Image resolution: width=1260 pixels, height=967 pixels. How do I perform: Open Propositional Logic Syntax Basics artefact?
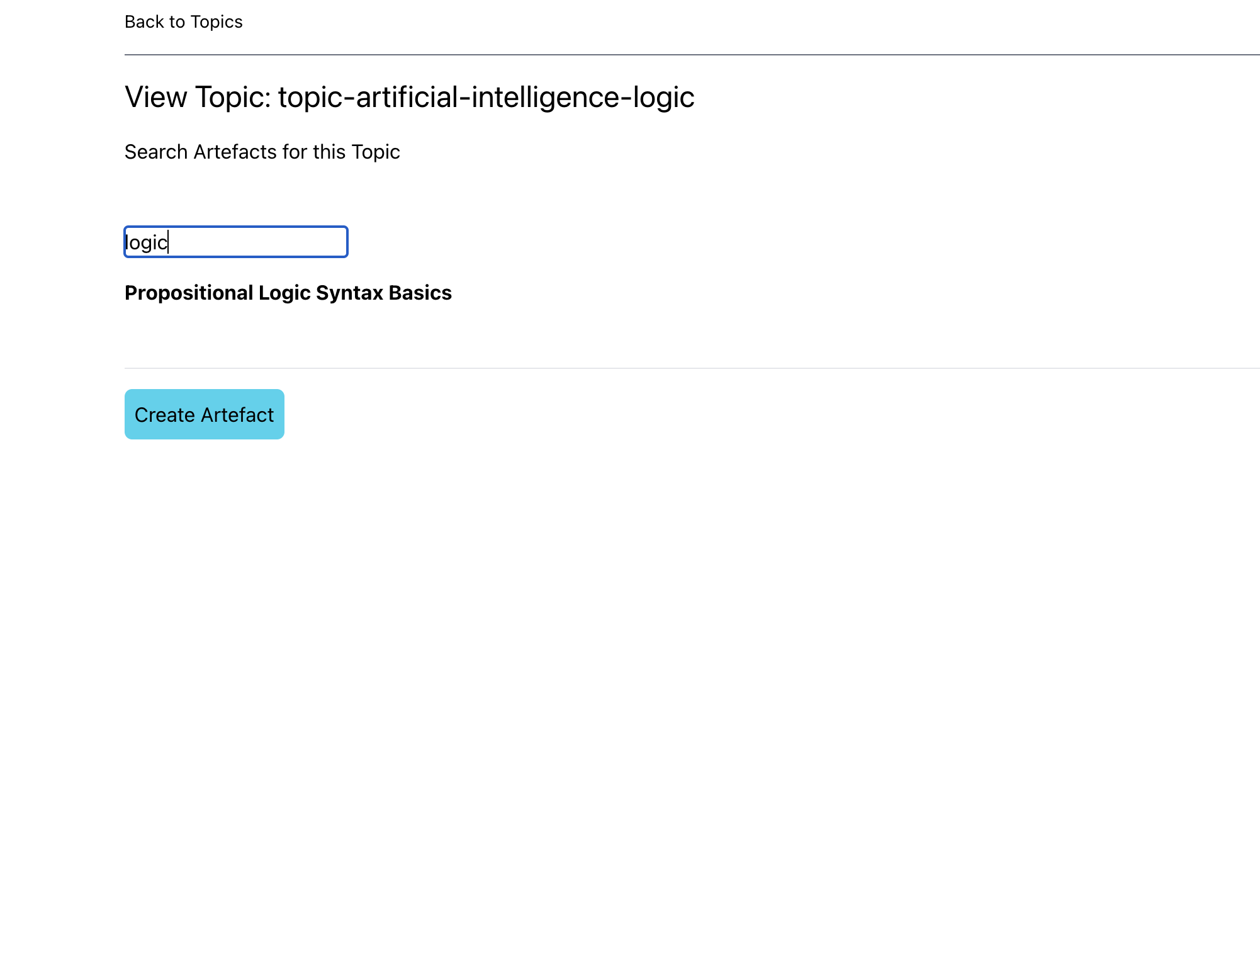(288, 293)
